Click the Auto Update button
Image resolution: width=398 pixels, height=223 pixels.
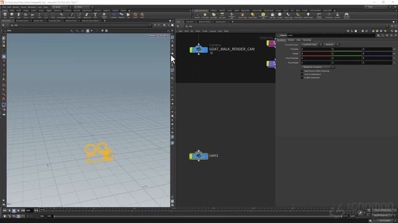pos(385,221)
